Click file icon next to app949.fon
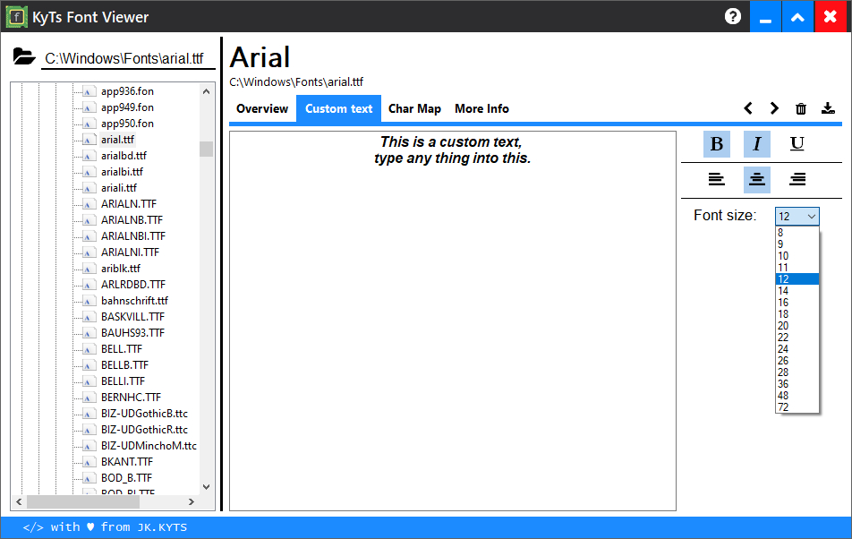Screen dimensions: 852x539 point(89,107)
